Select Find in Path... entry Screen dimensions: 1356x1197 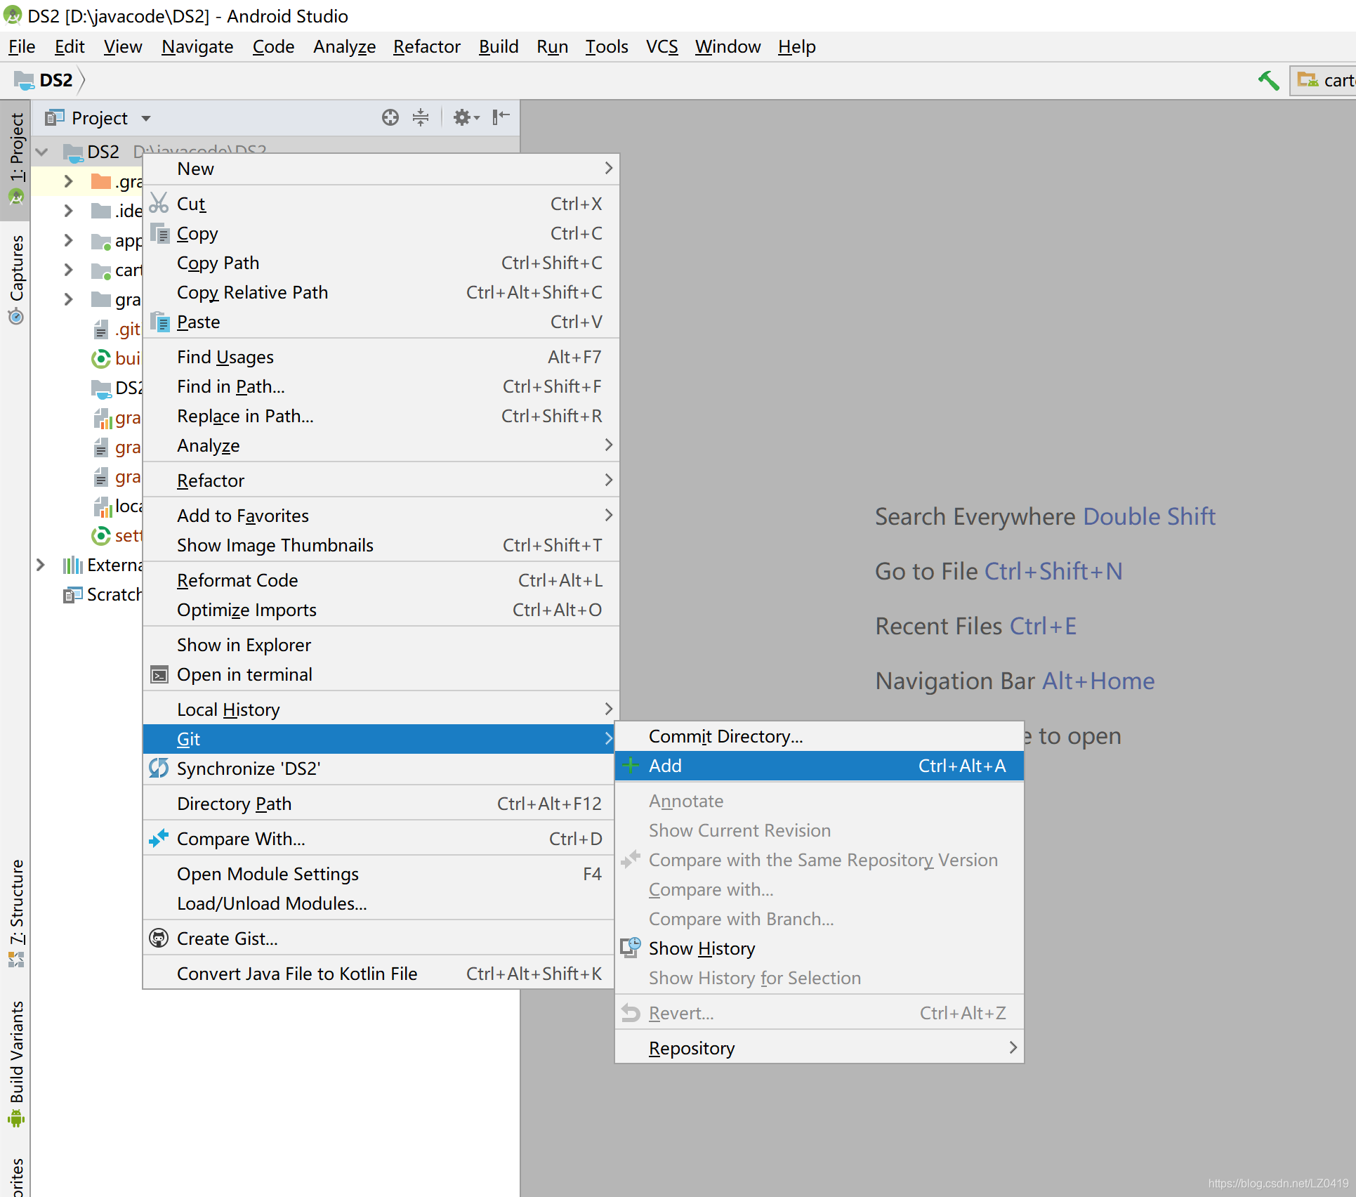click(381, 386)
